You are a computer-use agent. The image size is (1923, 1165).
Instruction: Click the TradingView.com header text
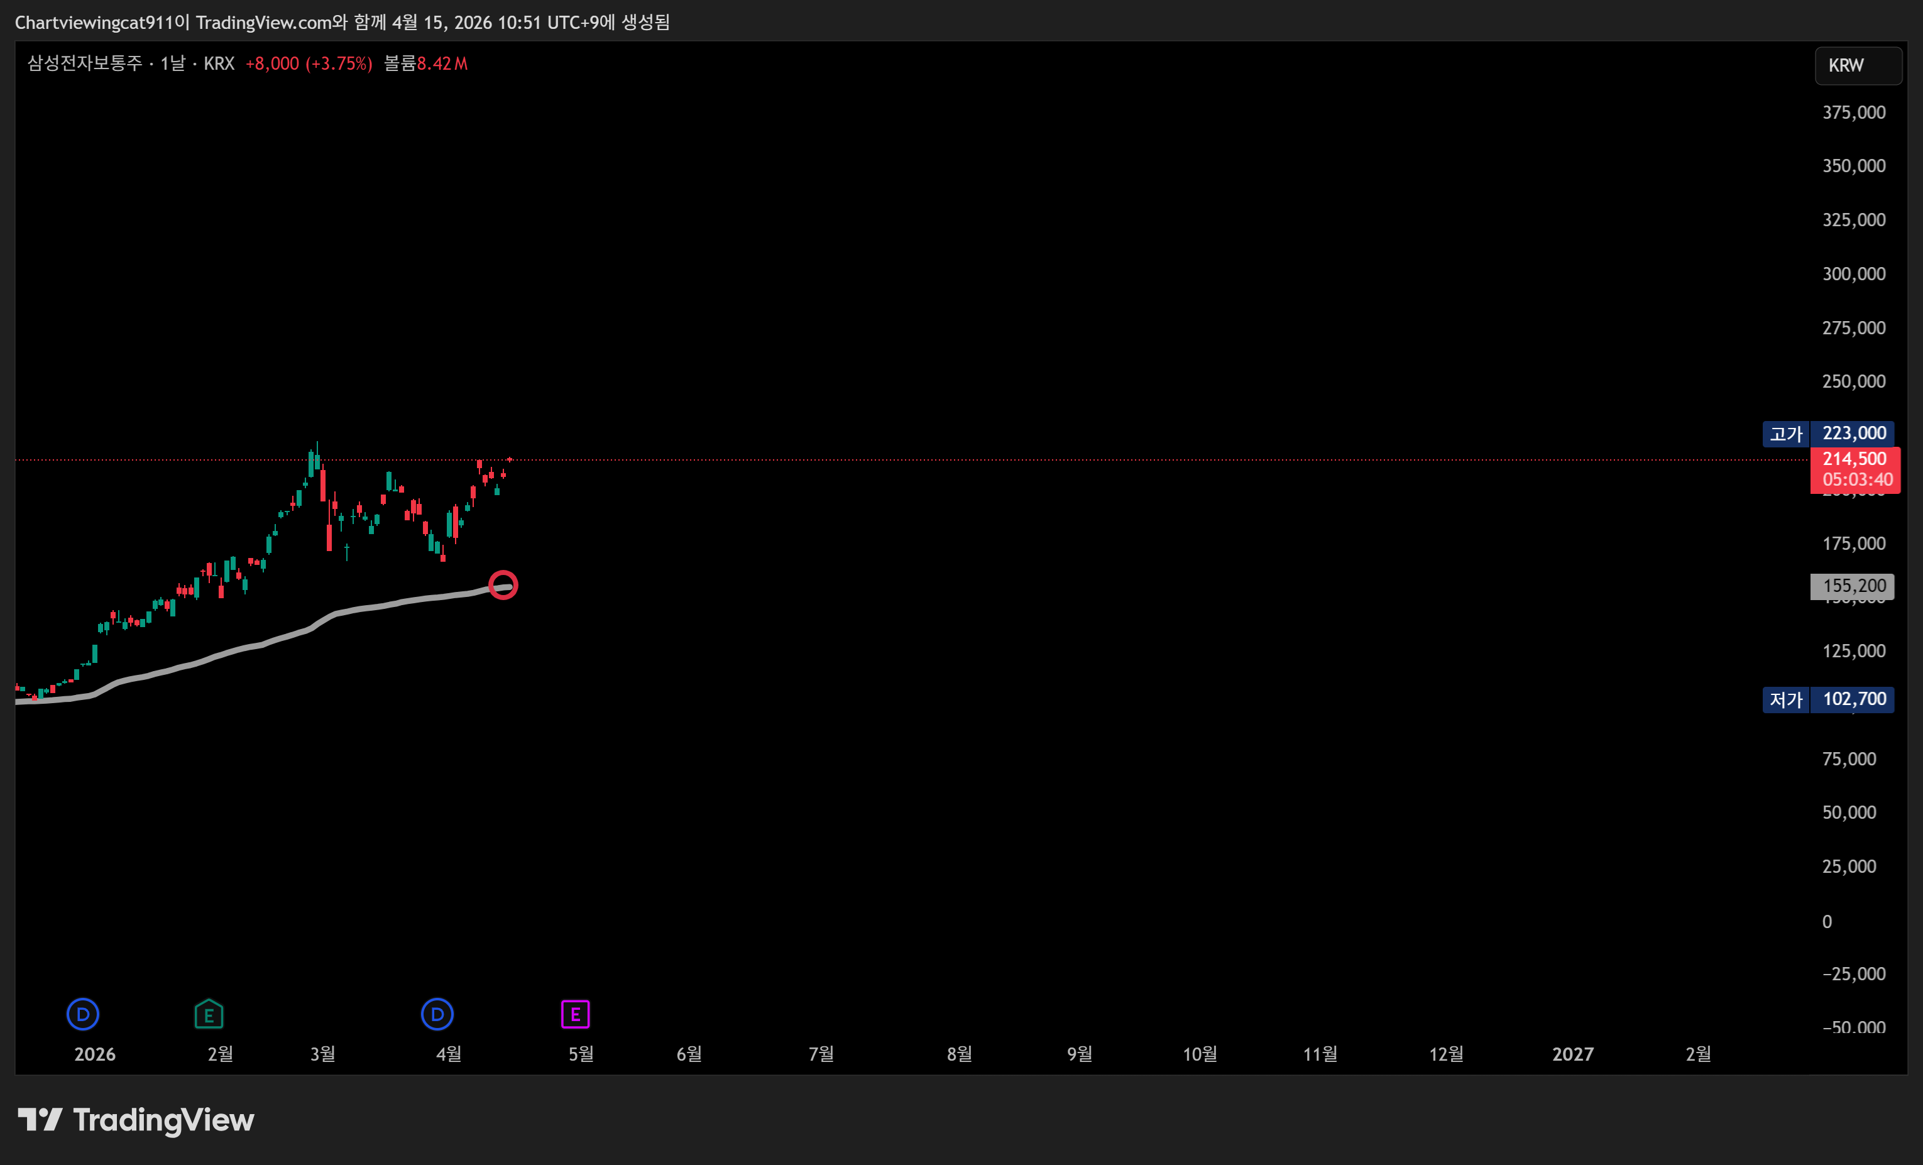pyautogui.click(x=263, y=22)
